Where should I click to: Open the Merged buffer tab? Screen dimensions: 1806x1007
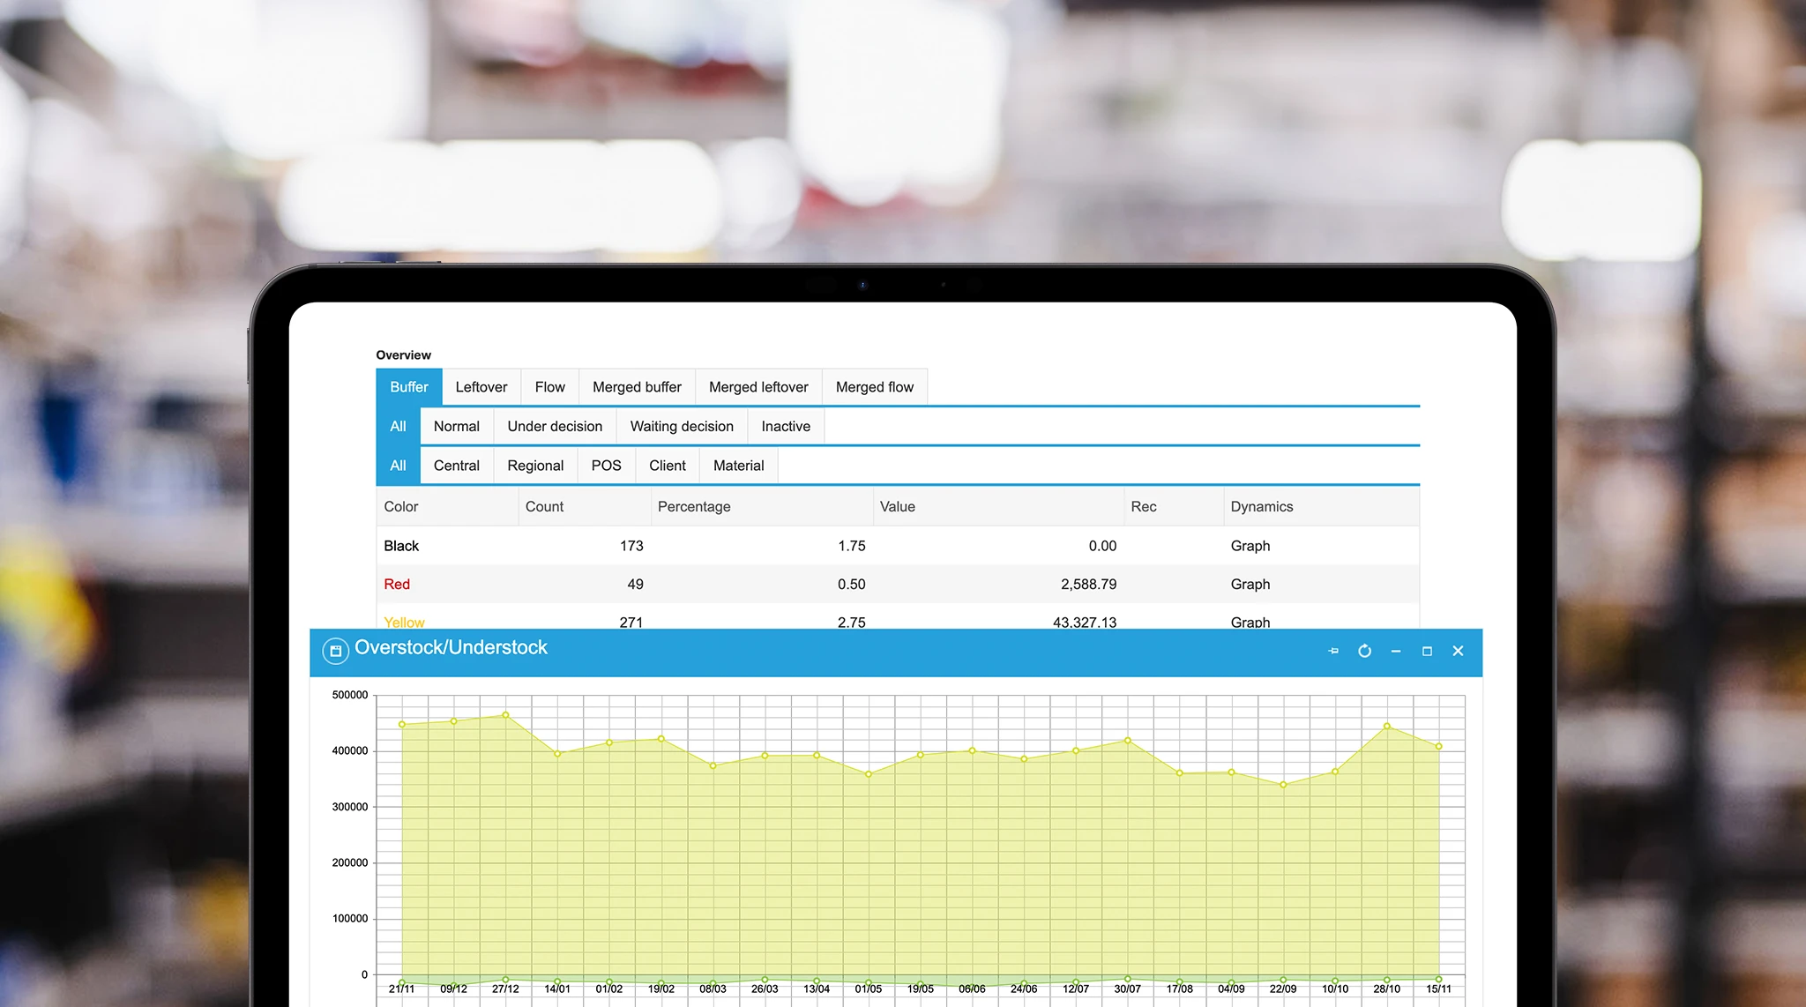[636, 386]
